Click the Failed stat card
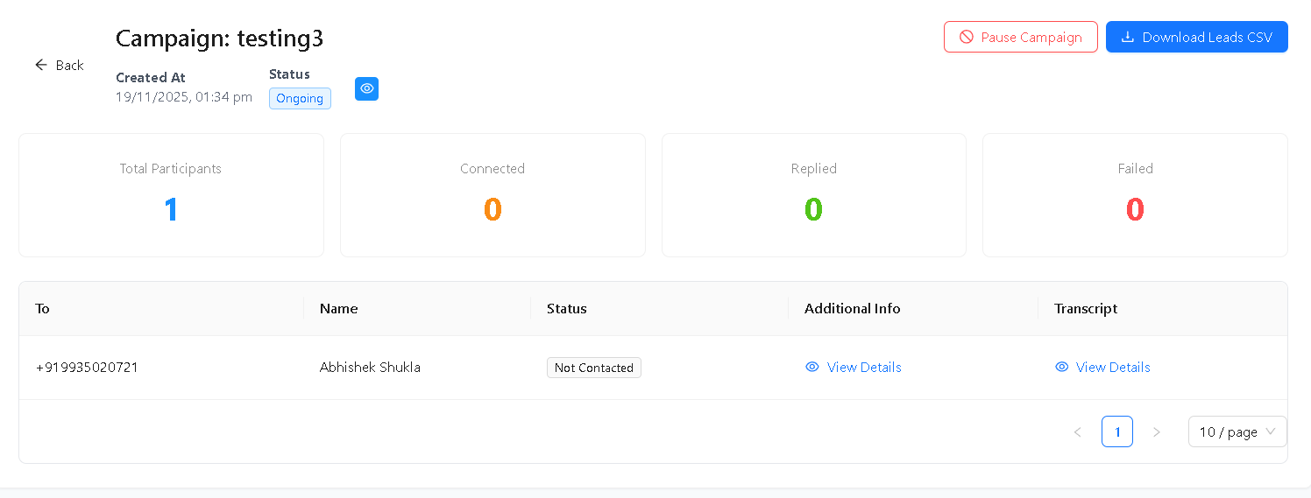The width and height of the screenshot is (1311, 498). tap(1135, 195)
